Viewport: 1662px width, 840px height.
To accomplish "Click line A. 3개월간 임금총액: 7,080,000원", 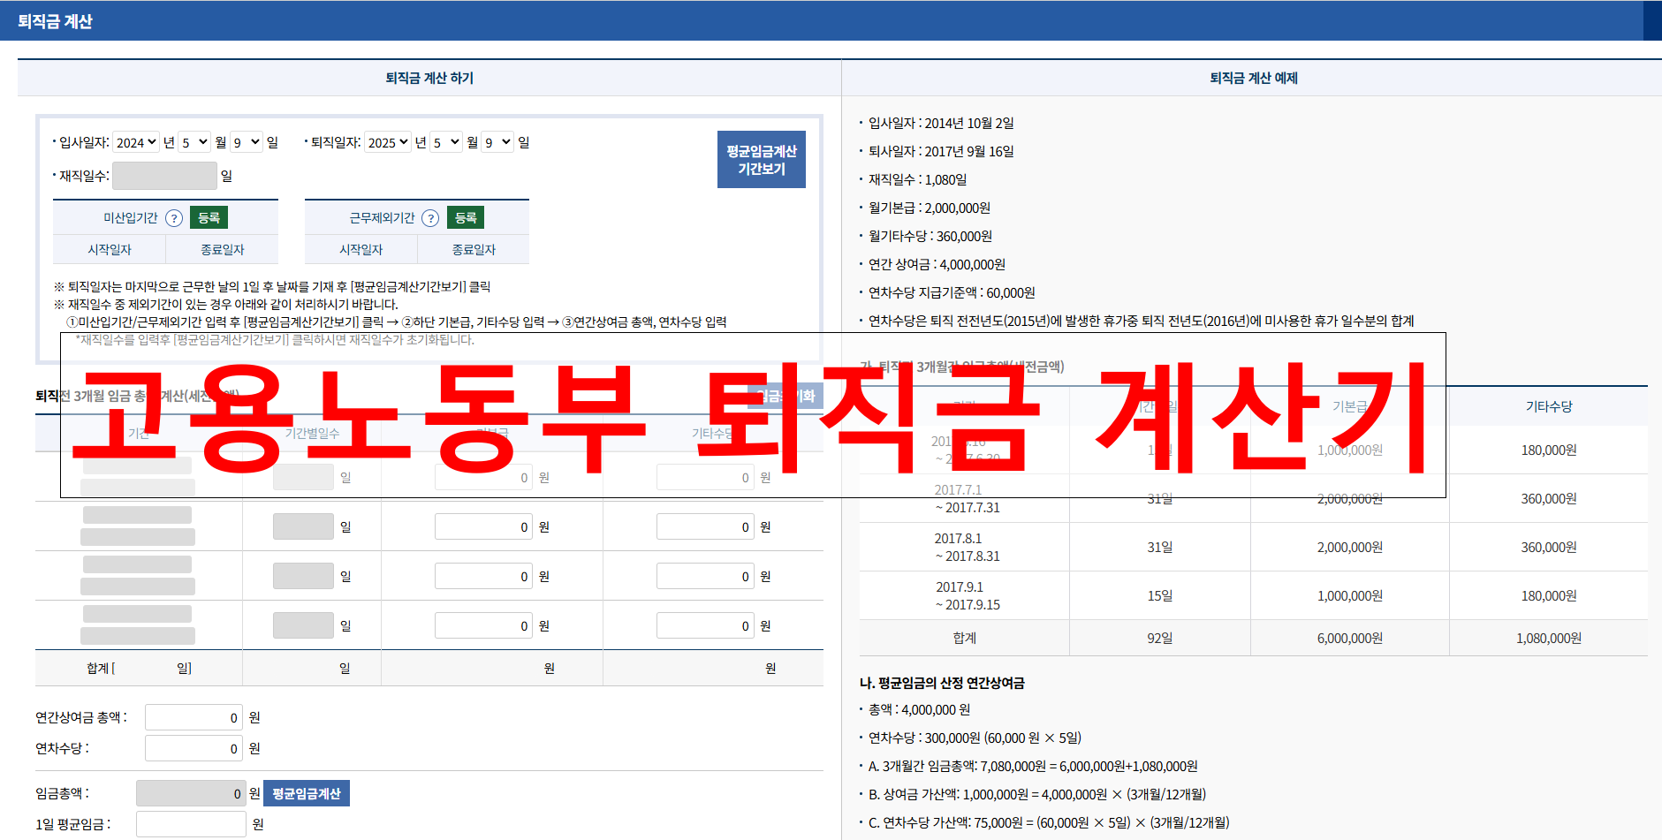I will pos(1033,766).
